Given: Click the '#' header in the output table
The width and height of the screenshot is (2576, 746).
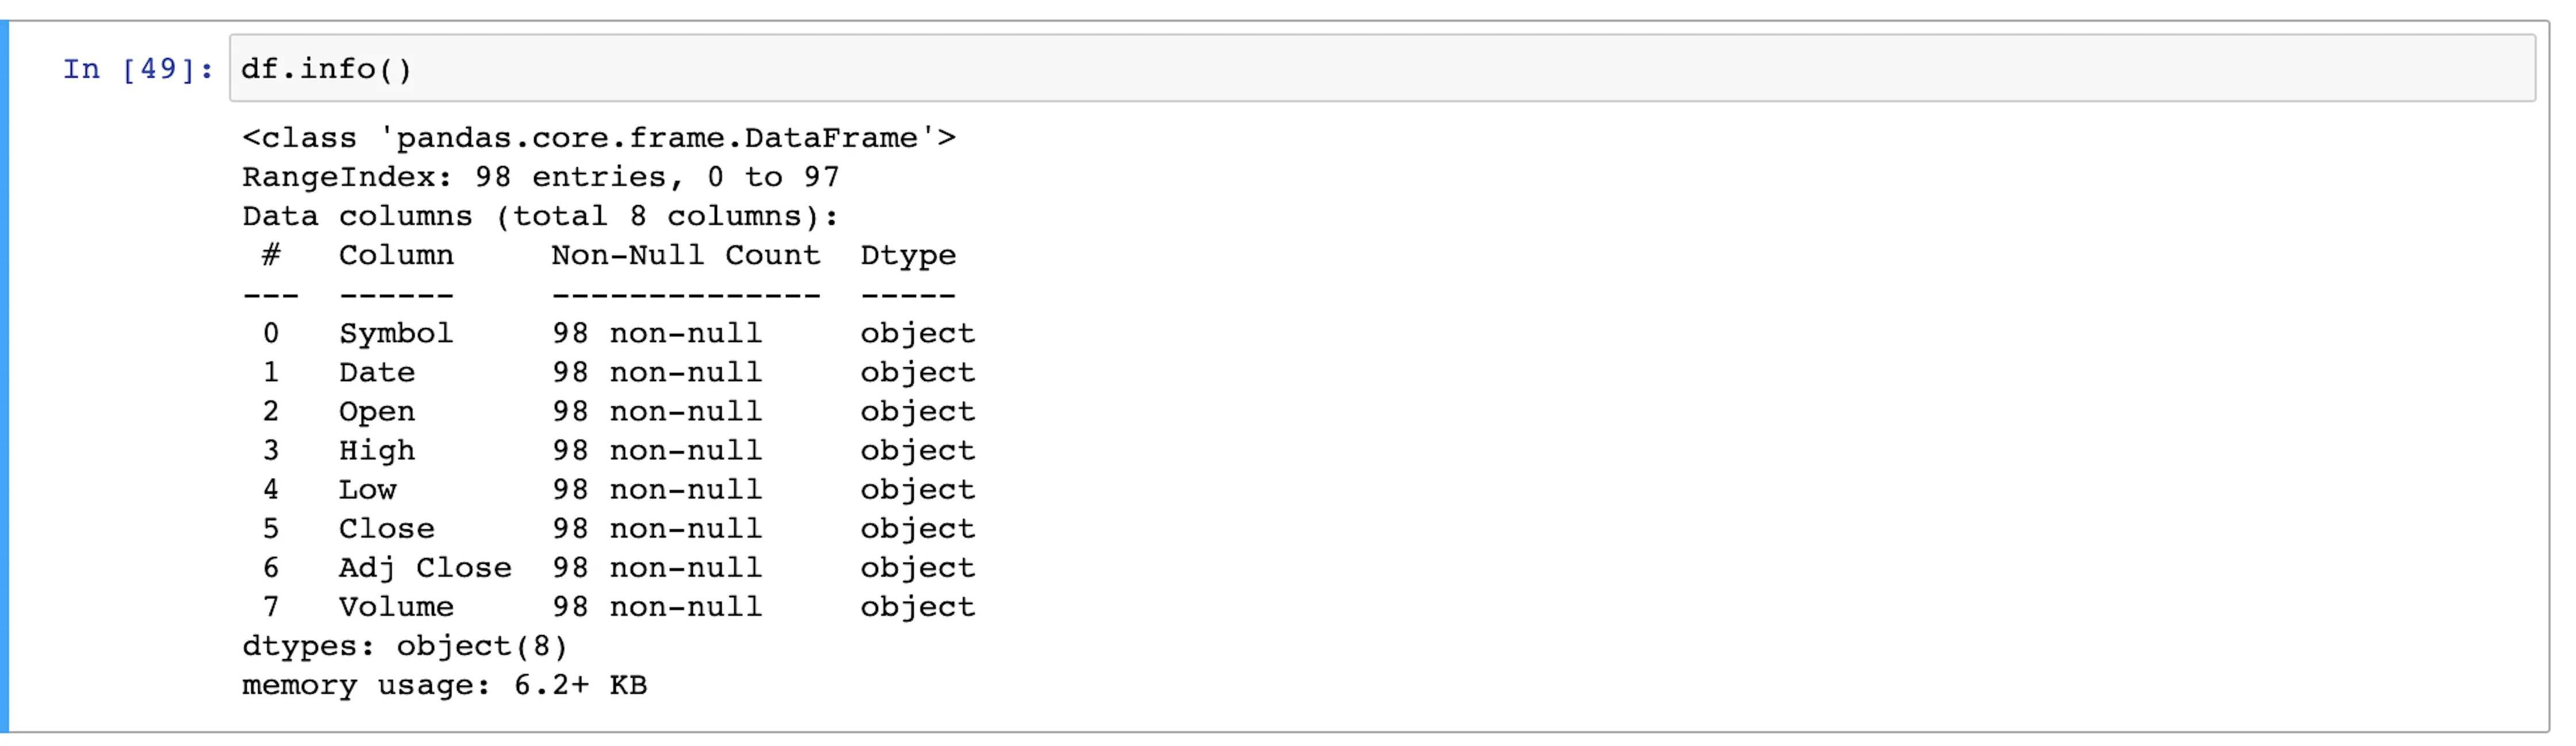Looking at the screenshot, I should click(x=270, y=255).
